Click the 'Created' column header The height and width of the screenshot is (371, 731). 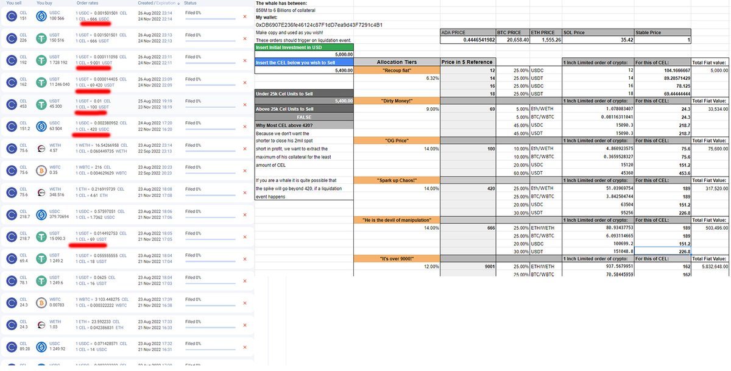pyautogui.click(x=146, y=4)
